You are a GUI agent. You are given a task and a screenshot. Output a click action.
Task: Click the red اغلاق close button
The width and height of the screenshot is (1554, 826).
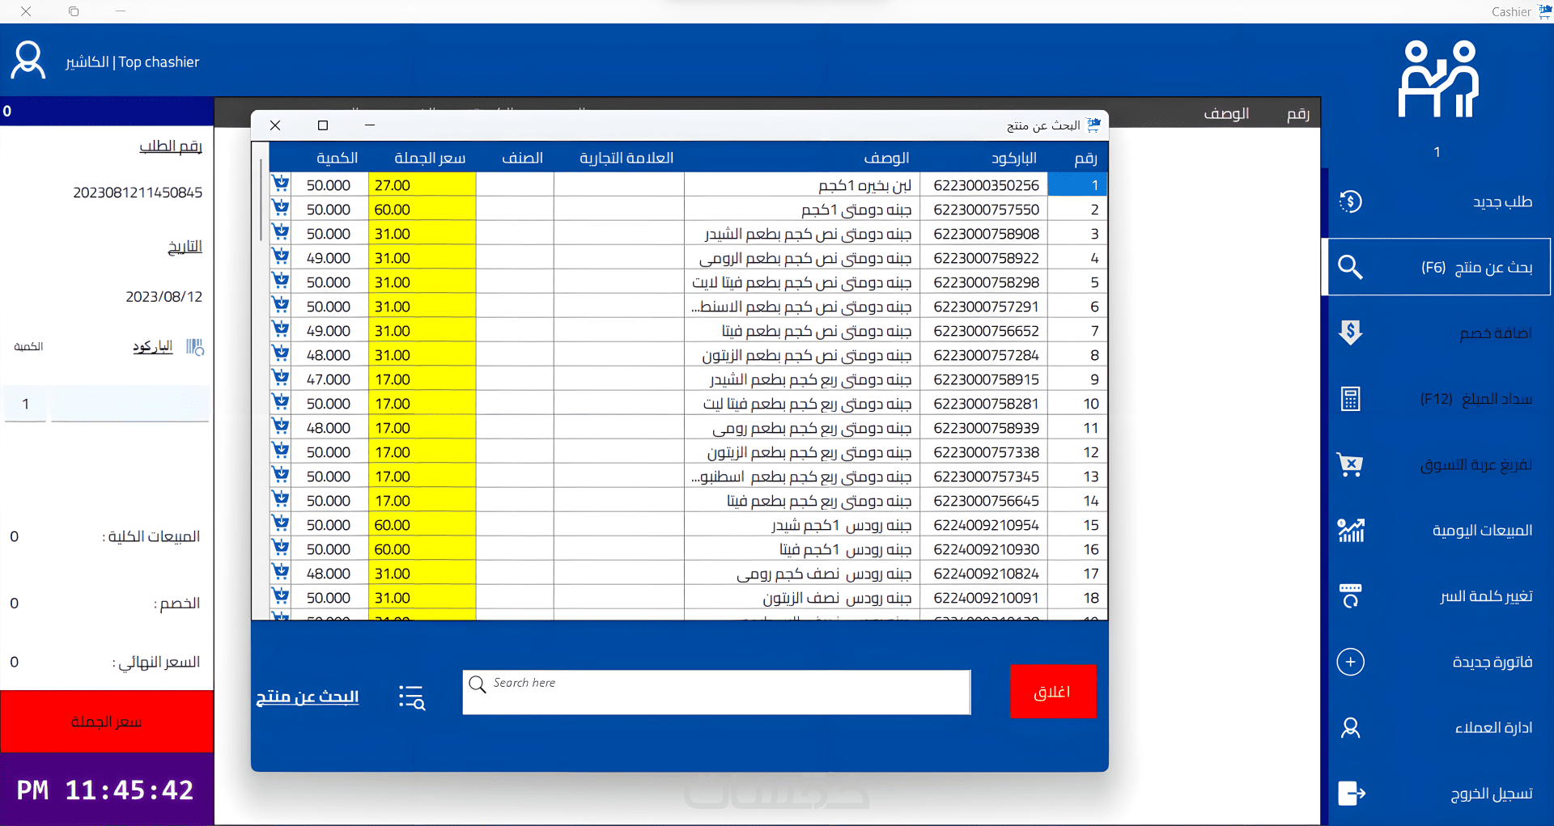(1053, 692)
